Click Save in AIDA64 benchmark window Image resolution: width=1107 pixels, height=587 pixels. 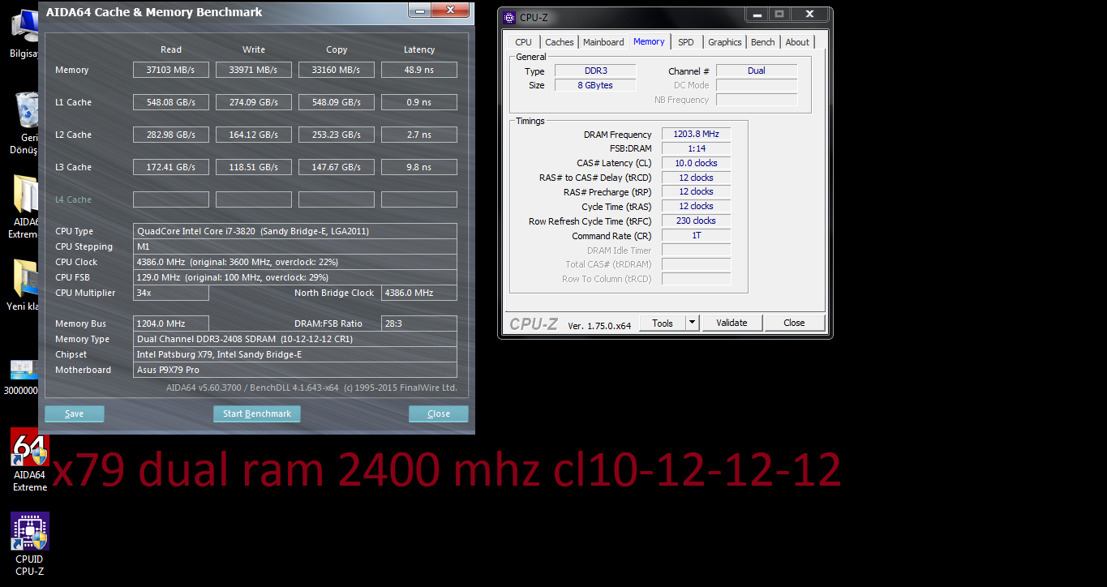(x=74, y=413)
